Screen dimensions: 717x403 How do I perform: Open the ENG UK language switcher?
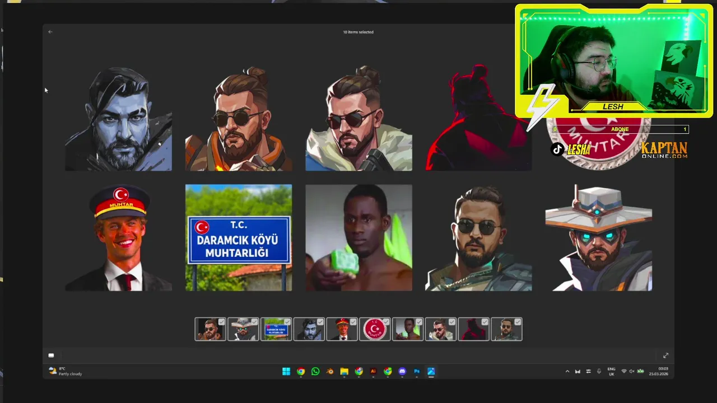click(x=611, y=371)
